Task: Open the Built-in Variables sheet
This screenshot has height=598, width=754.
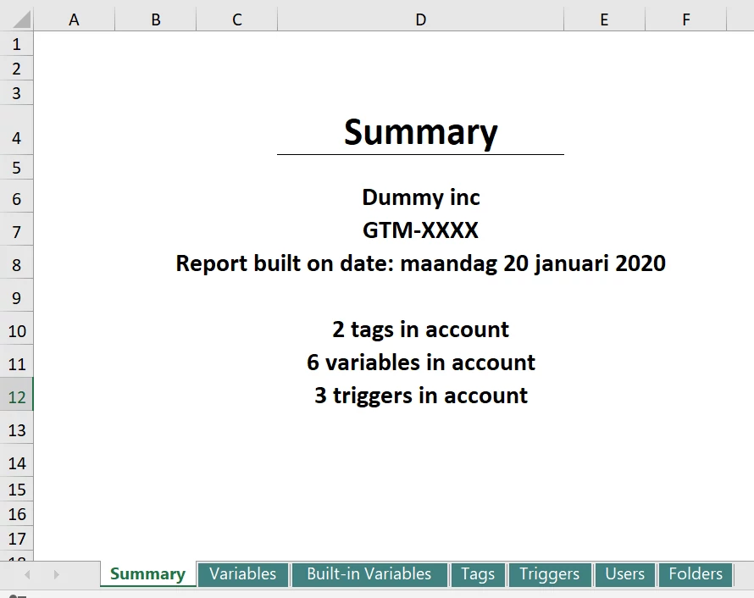Action: click(369, 574)
